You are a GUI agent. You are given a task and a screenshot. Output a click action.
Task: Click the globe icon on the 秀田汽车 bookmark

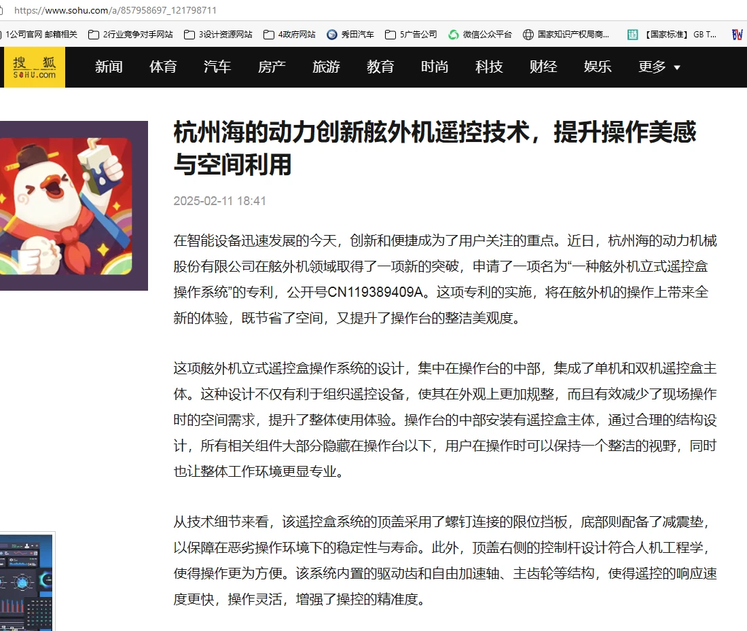(331, 33)
